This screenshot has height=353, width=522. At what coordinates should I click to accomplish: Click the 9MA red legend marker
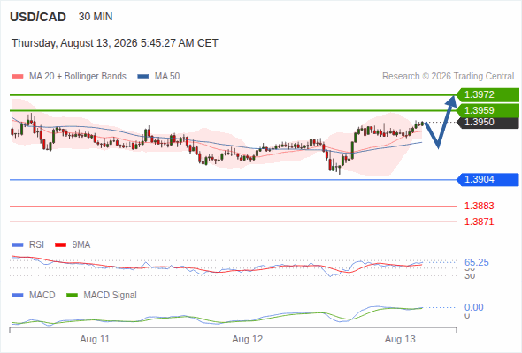point(60,245)
